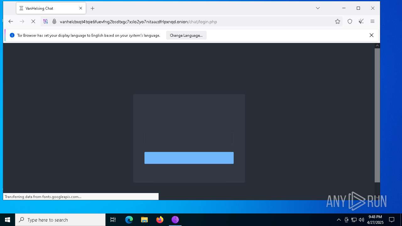The height and width of the screenshot is (226, 402).
Task: Open File Explorer from the taskbar
Action: tap(144, 220)
